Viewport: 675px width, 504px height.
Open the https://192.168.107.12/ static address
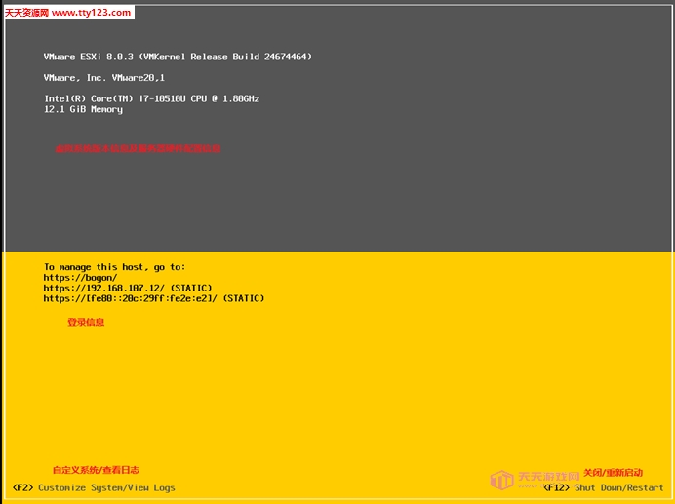point(128,288)
